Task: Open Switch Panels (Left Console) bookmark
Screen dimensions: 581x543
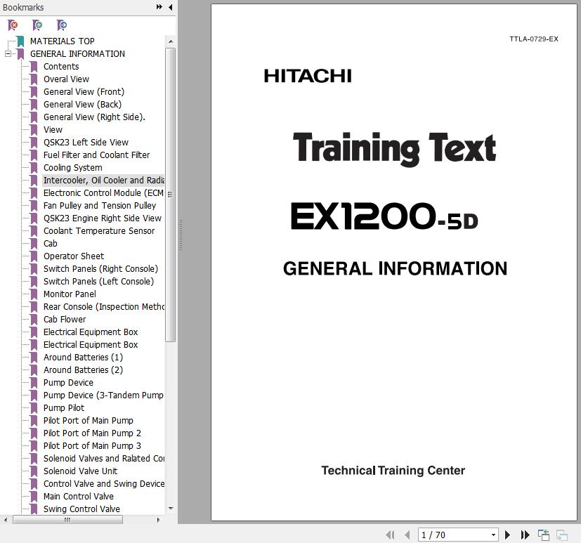Action: (x=98, y=281)
